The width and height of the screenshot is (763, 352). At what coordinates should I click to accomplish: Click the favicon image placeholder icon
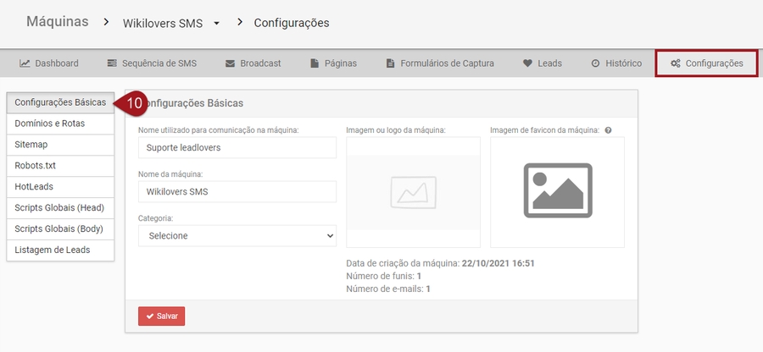(557, 192)
